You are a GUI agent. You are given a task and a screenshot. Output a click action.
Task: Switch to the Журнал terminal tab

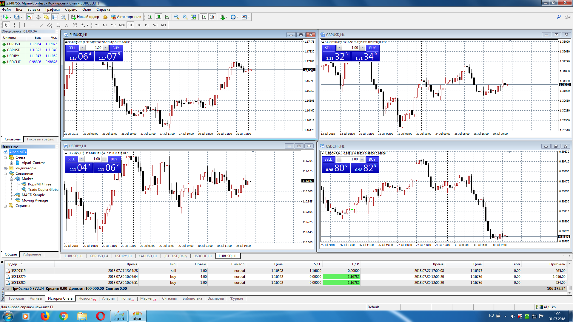[236, 298]
